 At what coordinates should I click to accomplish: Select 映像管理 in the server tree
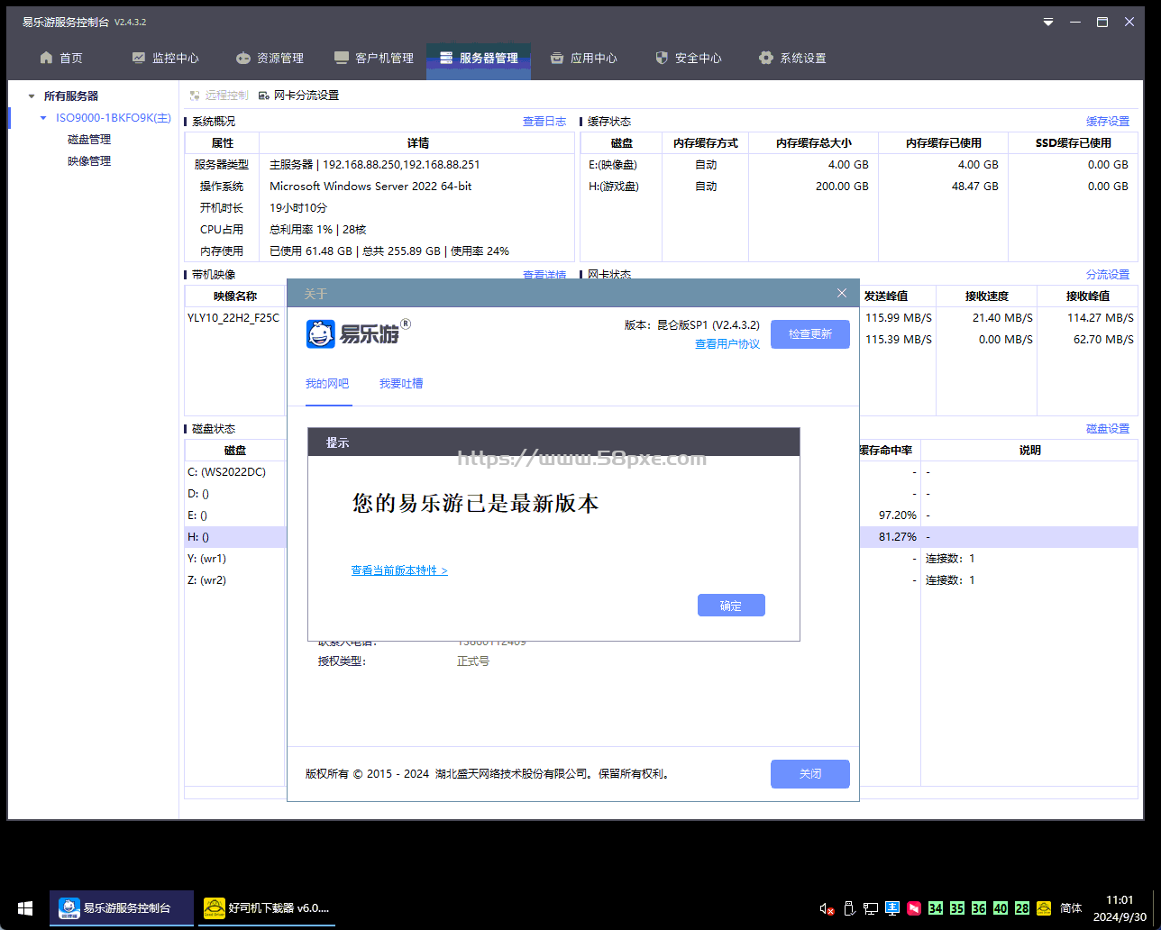coord(89,161)
